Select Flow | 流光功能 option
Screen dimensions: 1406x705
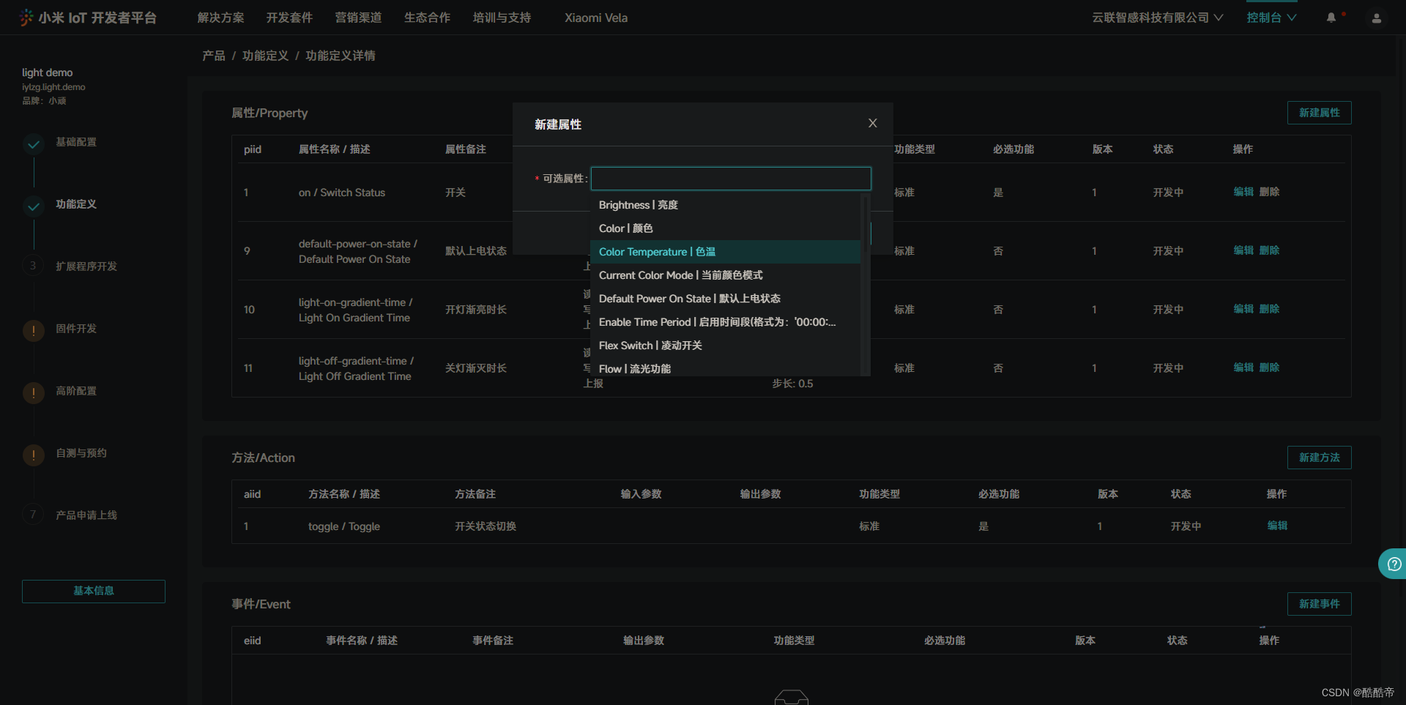(725, 368)
